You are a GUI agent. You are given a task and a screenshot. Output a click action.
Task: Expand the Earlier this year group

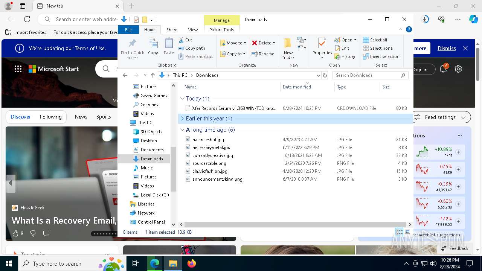click(182, 119)
